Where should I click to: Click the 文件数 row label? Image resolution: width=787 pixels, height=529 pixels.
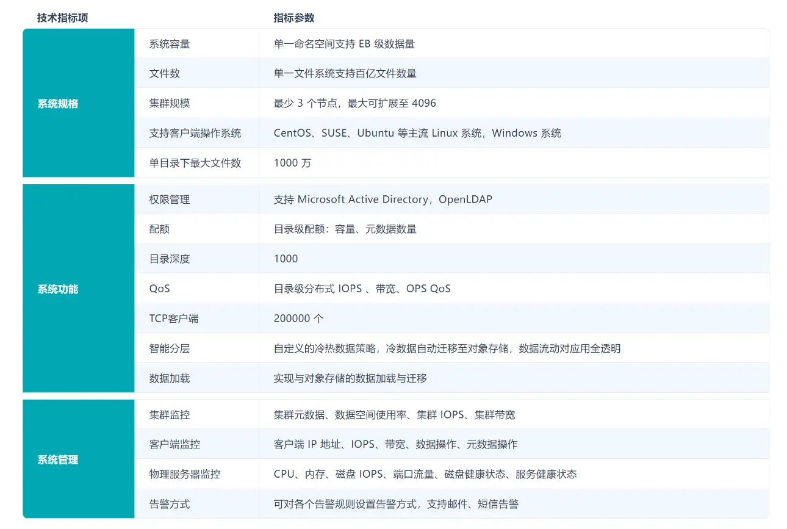click(165, 73)
